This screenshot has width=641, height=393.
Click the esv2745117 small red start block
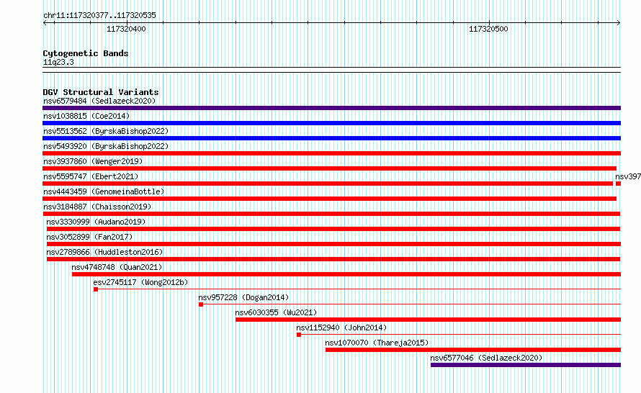coord(96,289)
